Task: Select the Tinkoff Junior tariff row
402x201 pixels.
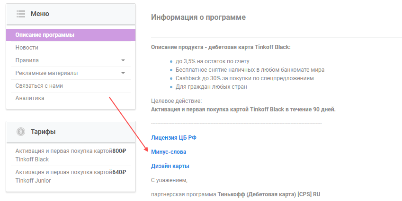Action: coord(63,176)
